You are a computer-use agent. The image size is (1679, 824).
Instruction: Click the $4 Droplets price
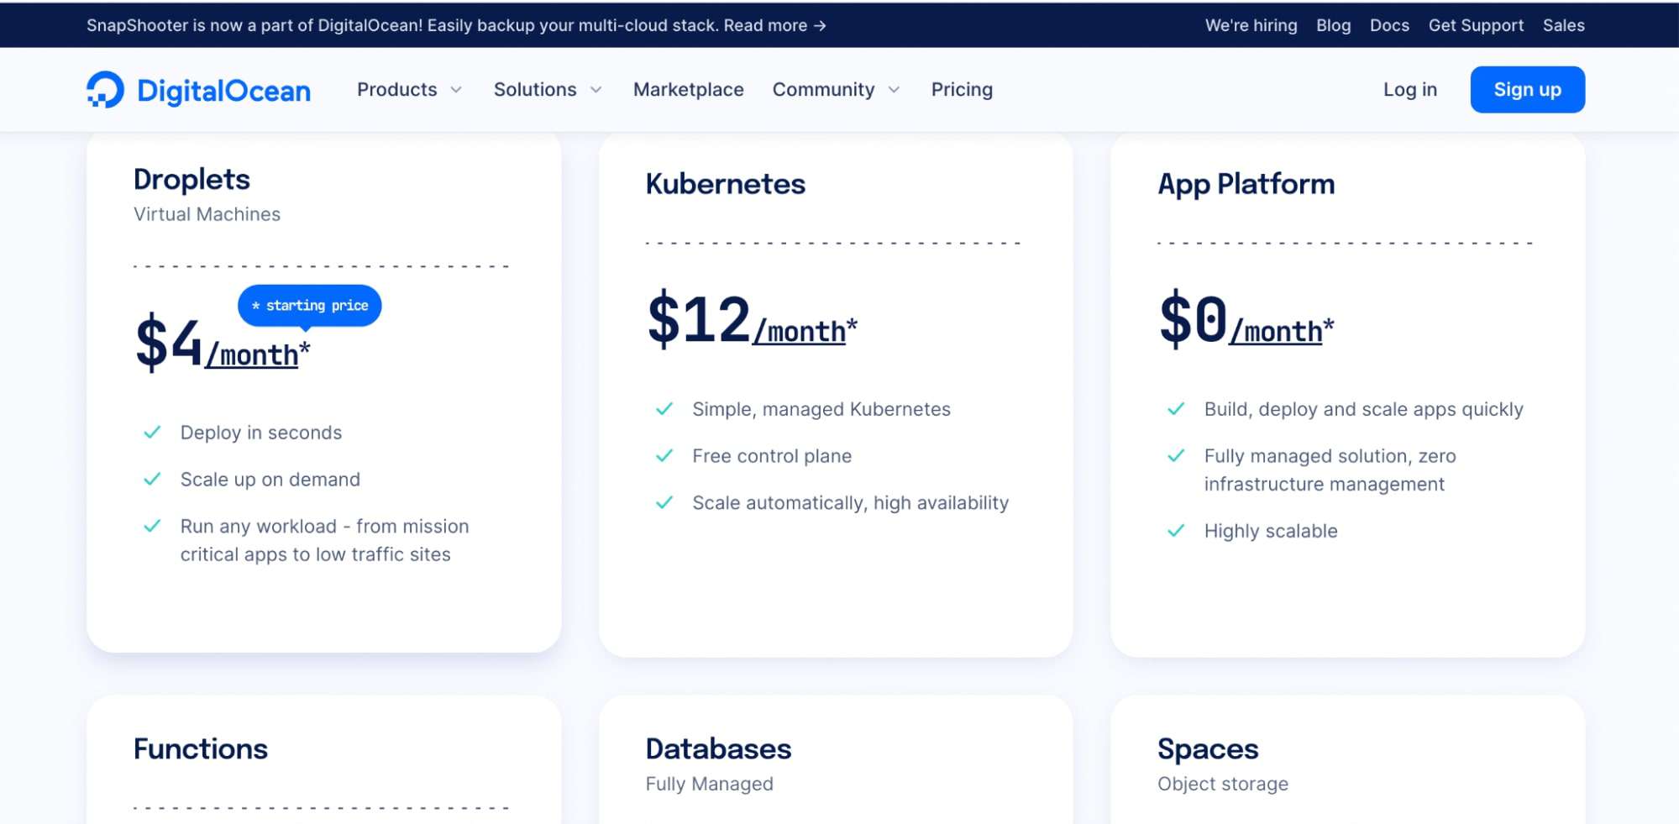(x=169, y=342)
